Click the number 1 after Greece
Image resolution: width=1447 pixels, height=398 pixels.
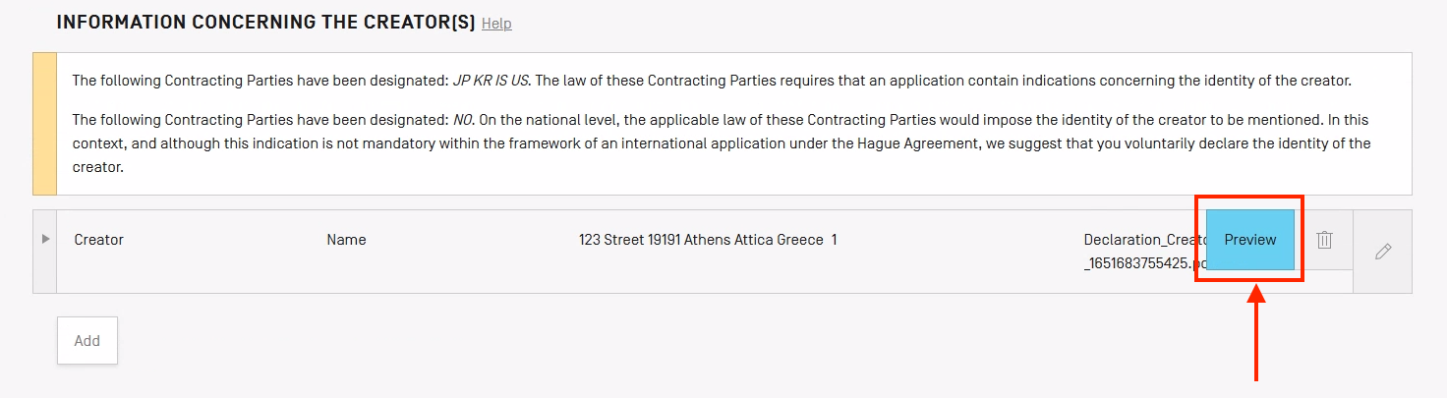point(834,240)
